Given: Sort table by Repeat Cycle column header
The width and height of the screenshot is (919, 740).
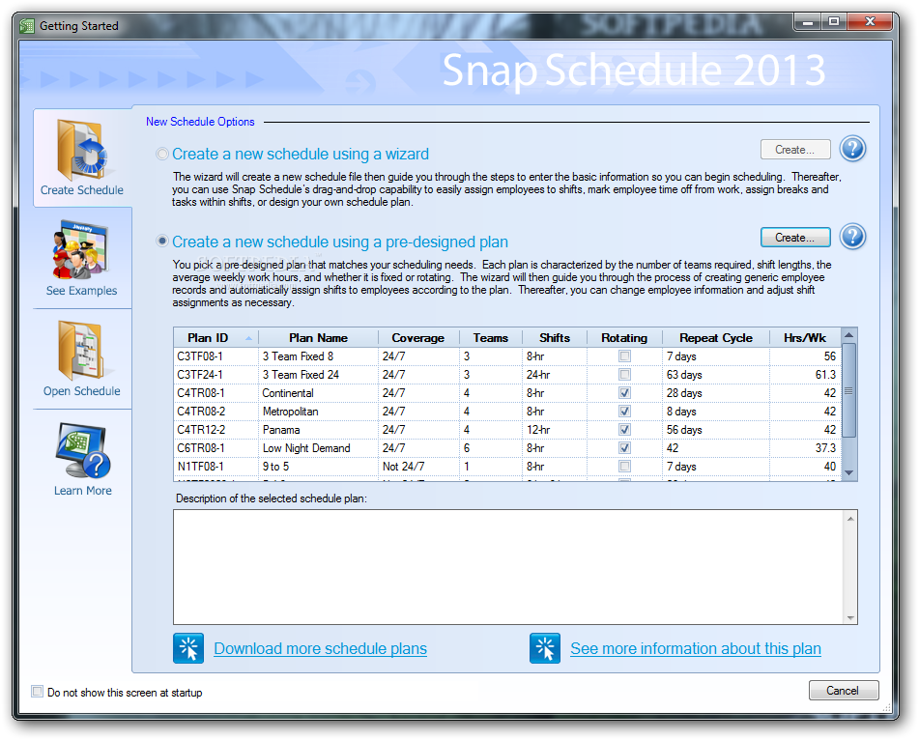Looking at the screenshot, I should (x=716, y=337).
